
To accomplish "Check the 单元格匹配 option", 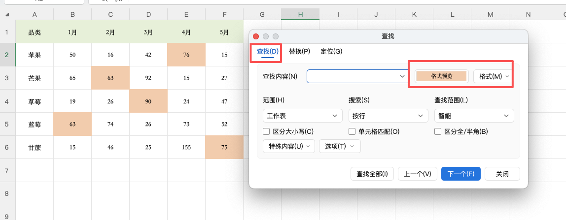I will point(352,131).
